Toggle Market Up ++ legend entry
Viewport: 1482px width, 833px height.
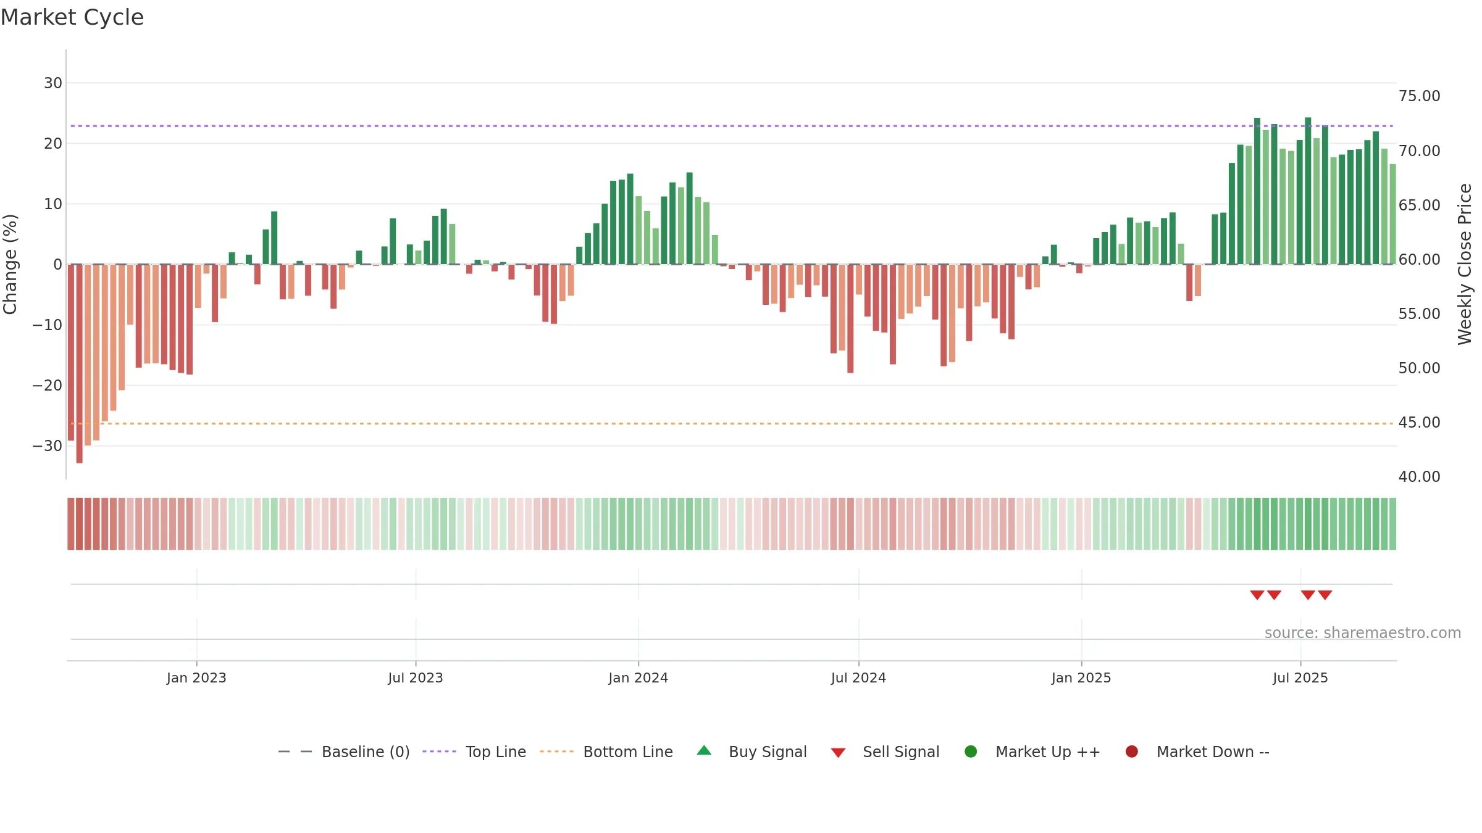pos(1032,752)
